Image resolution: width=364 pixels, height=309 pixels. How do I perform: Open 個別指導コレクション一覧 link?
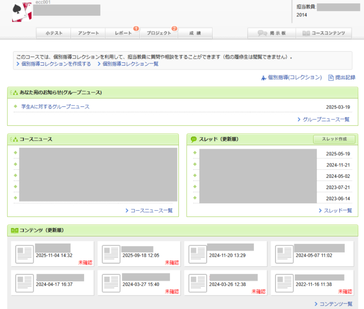[130, 64]
